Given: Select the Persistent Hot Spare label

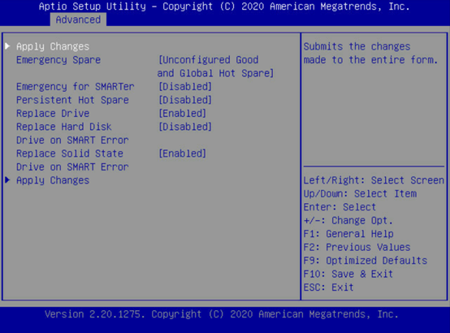Looking at the screenshot, I should (x=72, y=100).
